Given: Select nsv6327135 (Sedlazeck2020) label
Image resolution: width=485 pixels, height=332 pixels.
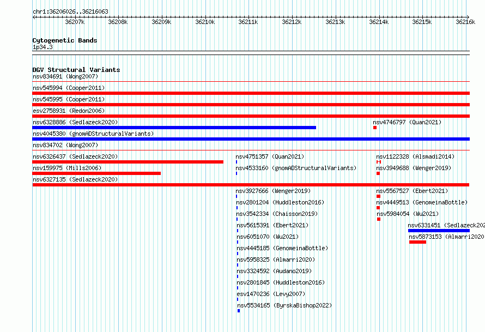Looking at the screenshot, I should point(75,179).
